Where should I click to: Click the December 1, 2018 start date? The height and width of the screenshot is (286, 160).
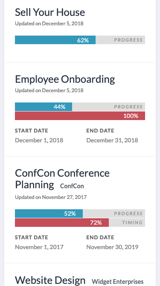click(39, 140)
